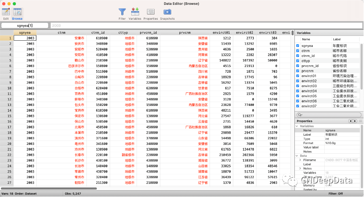The image size is (364, 197).
Task: Click envirct03 cell 57615 in row 26
Action: (268, 177)
